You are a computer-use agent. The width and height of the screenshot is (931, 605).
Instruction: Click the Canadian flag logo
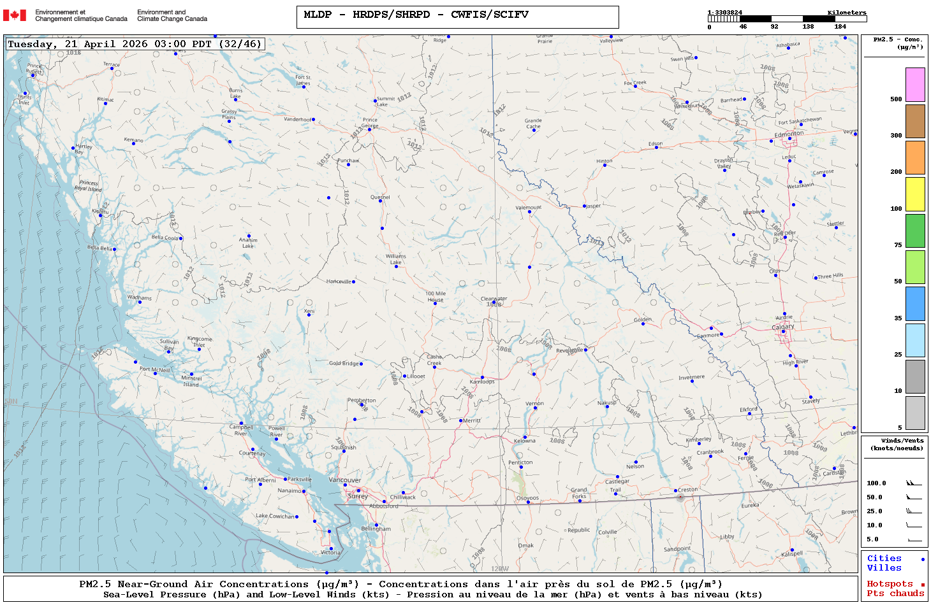(15, 15)
